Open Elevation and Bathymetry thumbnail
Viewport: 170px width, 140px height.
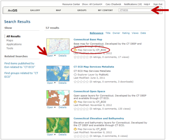click(58, 125)
